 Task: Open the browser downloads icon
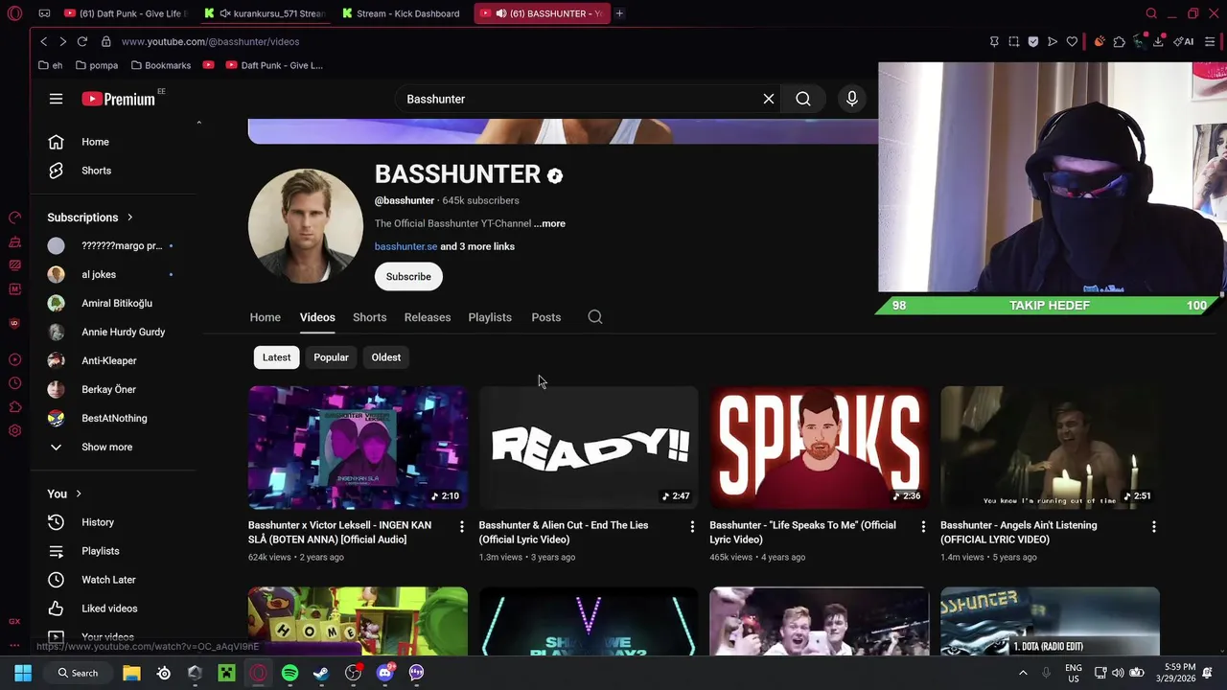pyautogui.click(x=1158, y=41)
